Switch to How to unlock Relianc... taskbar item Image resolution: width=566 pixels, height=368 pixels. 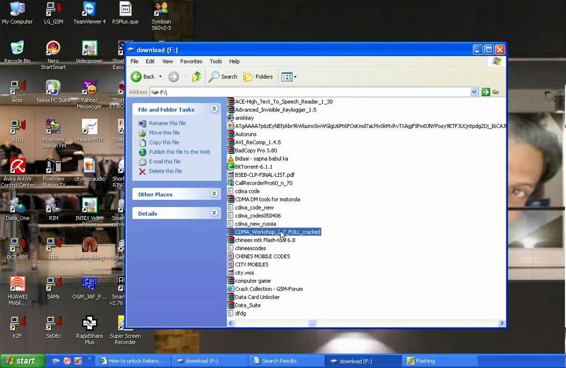[133, 361]
